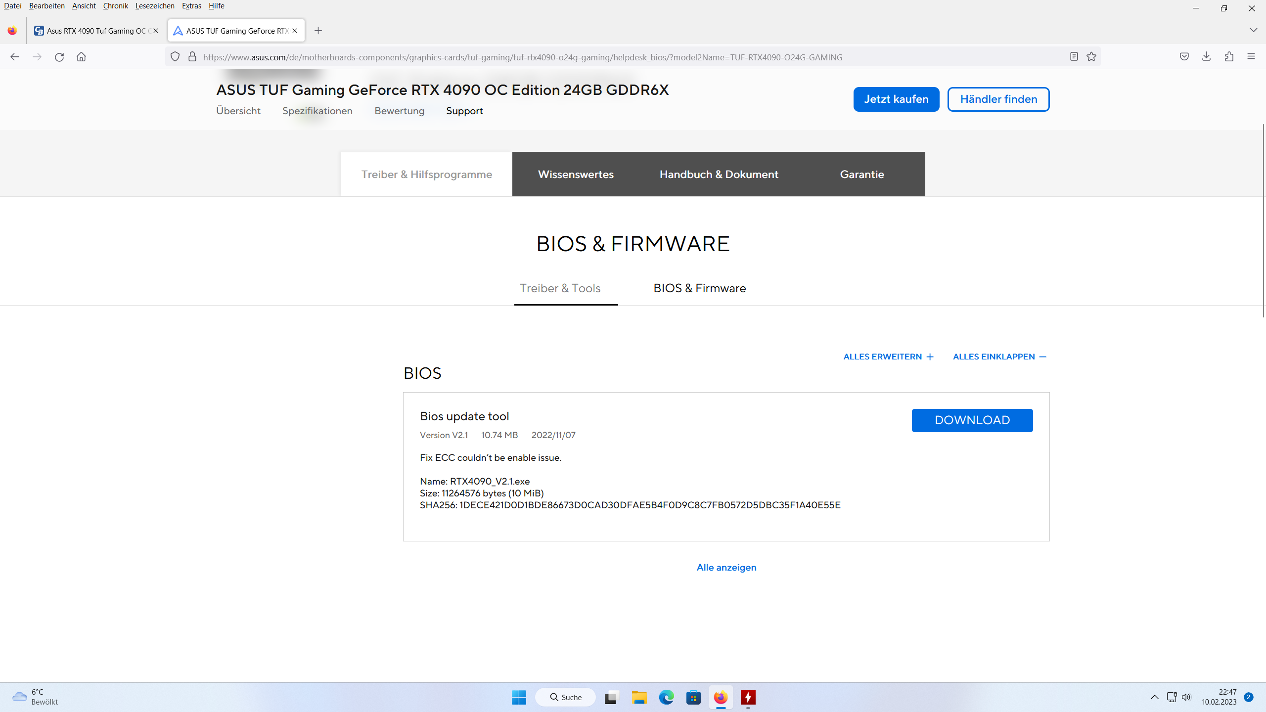Open the extensions puzzle icon
The image size is (1266, 712).
(1229, 57)
